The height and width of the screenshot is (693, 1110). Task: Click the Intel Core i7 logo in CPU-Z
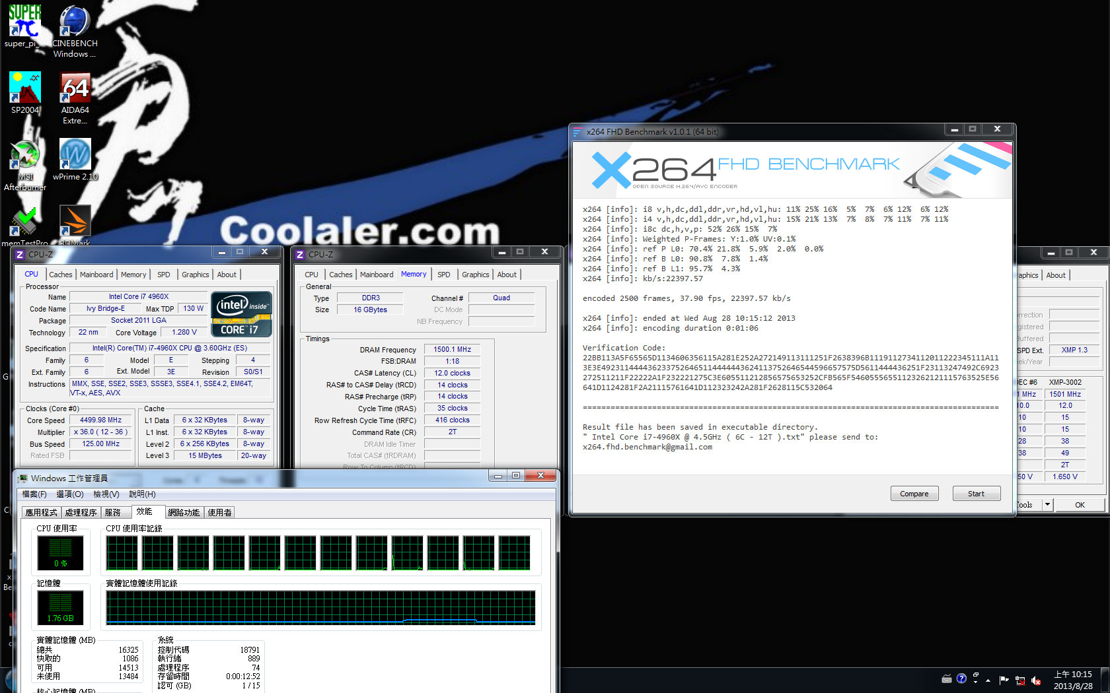(241, 314)
